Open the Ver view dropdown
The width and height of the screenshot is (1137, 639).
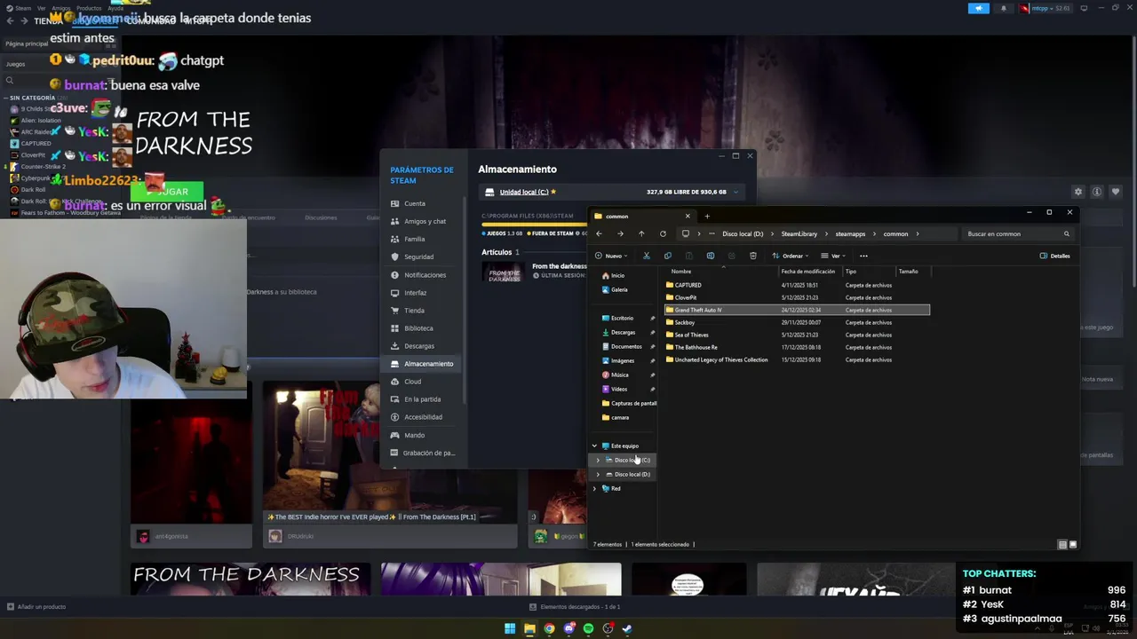833,256
